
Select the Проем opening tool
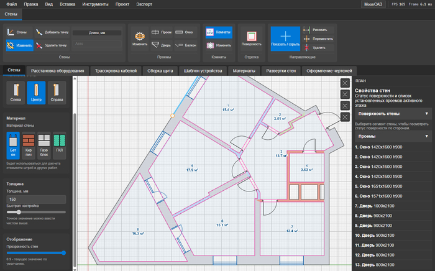[x=162, y=32]
